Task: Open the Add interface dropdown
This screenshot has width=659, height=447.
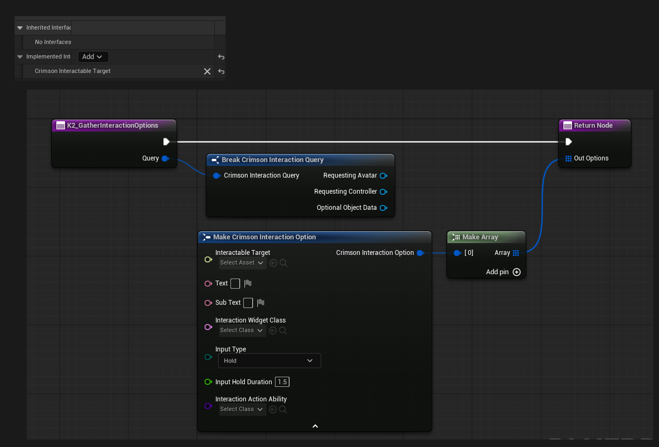Action: point(93,57)
